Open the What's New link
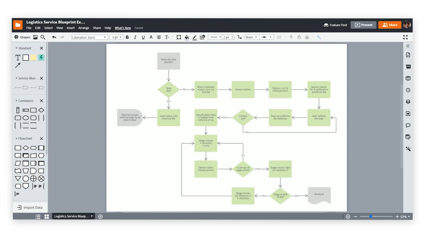Viewport: 424px width, 238px height. (123, 28)
